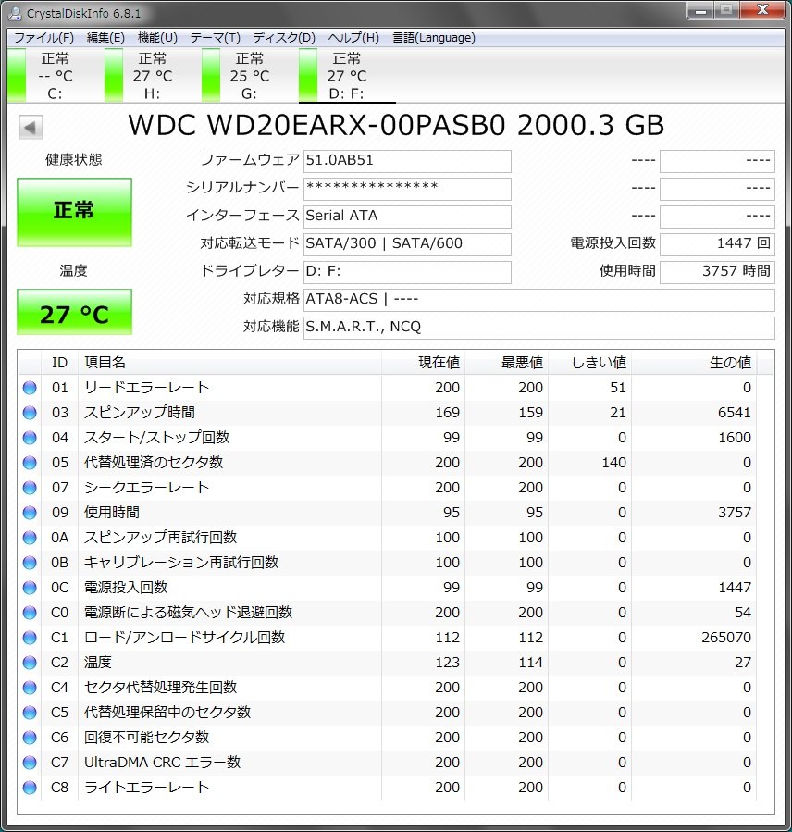Screen dimensions: 792x832
Task: Click the masked serial number field
Action: pyautogui.click(x=407, y=188)
